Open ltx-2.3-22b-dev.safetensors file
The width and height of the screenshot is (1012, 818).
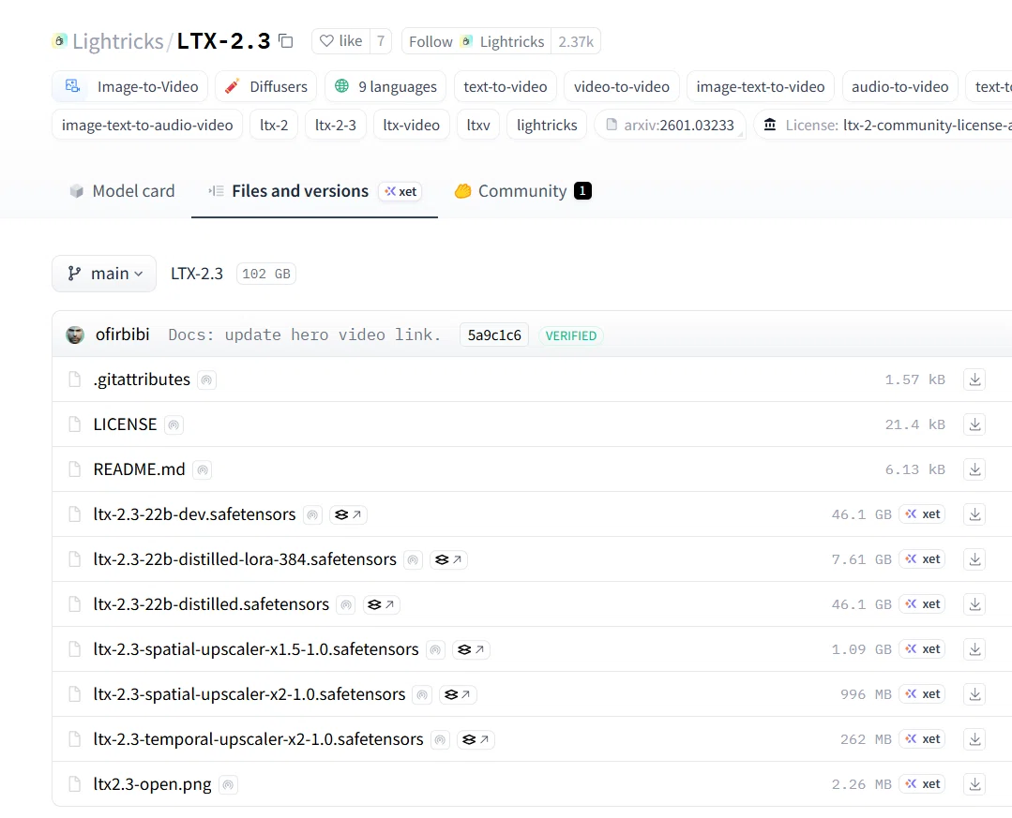coord(194,514)
